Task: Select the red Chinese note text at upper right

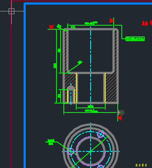Action: click(147, 23)
